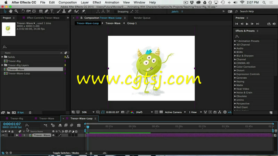Toggle Snapping checkbox in toolbar
This screenshot has height=156, width=278.
pos(115,11)
